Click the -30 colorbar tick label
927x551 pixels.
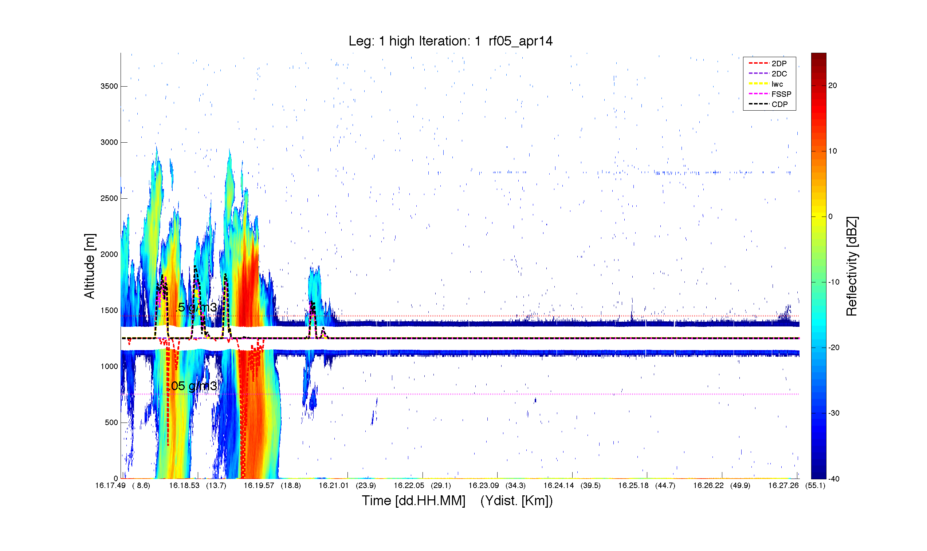click(834, 413)
